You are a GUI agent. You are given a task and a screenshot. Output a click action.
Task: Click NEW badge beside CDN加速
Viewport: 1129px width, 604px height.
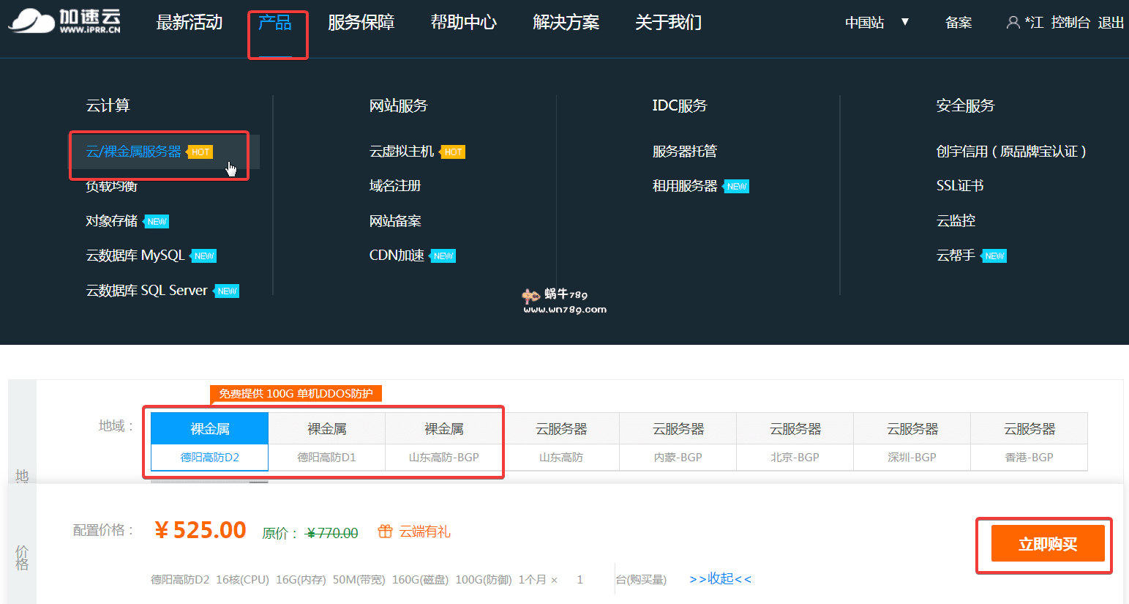coord(443,256)
